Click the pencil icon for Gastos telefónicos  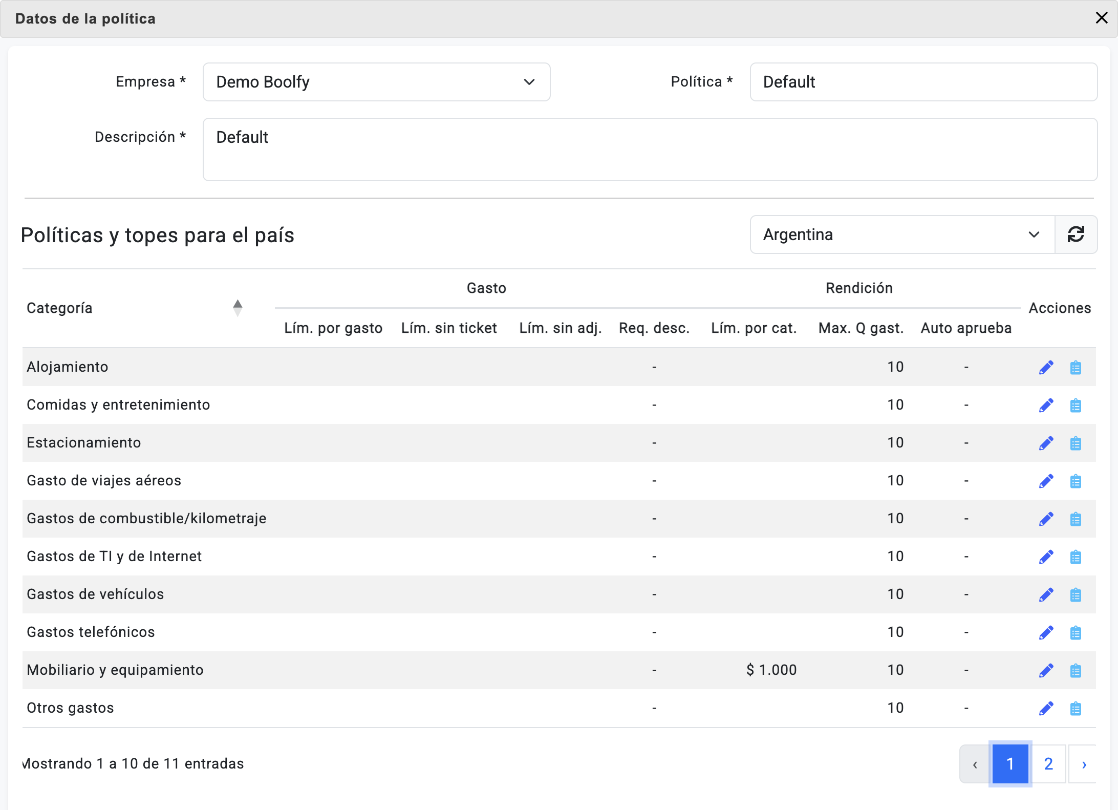(1046, 632)
